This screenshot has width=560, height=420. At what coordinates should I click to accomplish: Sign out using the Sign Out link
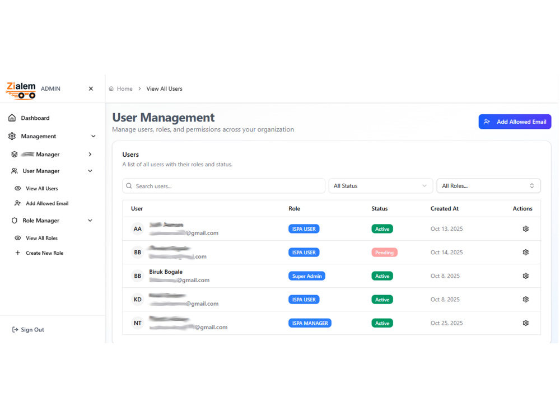pos(32,330)
